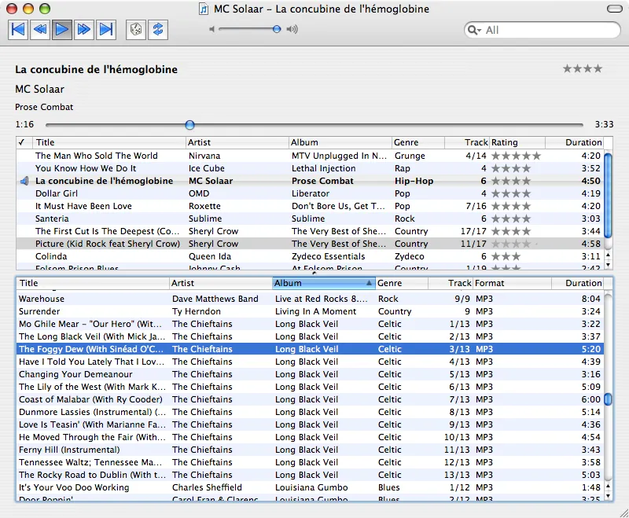
Task: Uncheck the "Dollar Girl" track checkbox
Action: [x=24, y=193]
